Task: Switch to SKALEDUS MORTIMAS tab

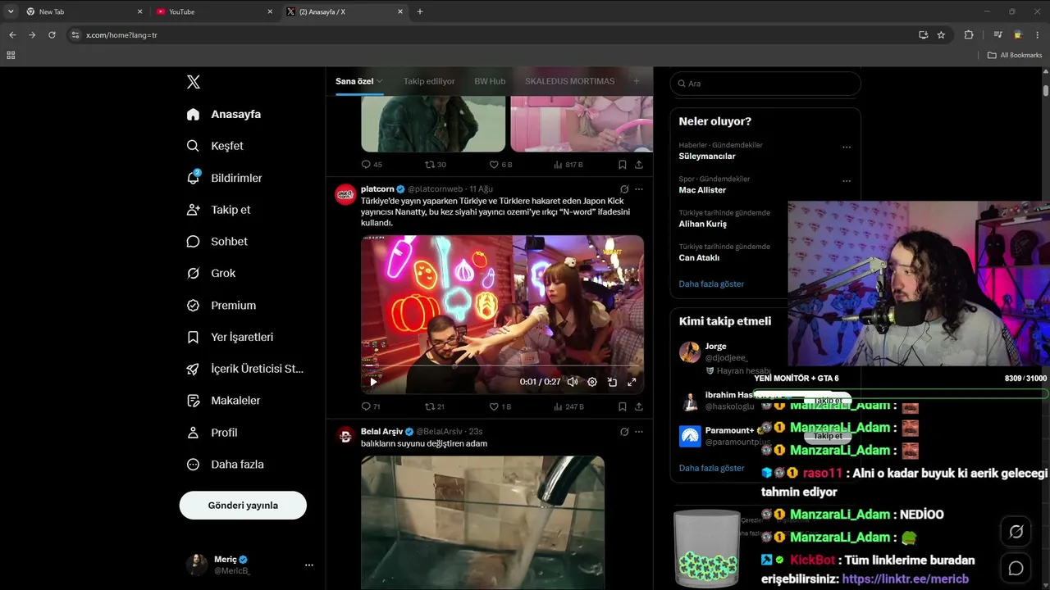Action: [x=569, y=81]
